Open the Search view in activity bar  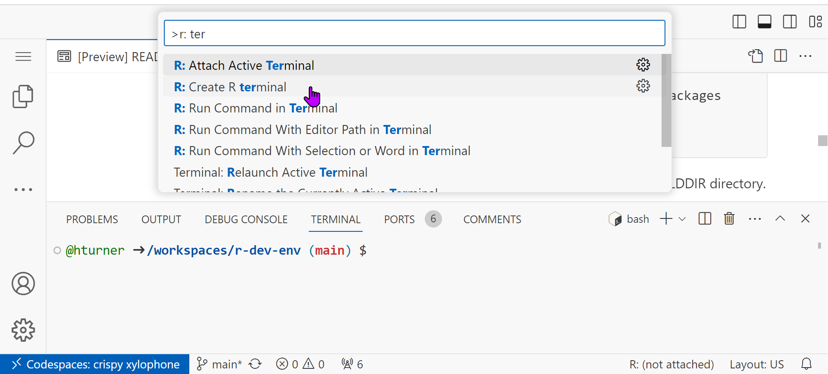click(23, 143)
